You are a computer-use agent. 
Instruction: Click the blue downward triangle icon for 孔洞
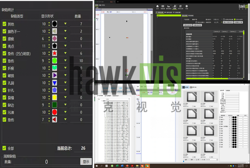coord(55,83)
